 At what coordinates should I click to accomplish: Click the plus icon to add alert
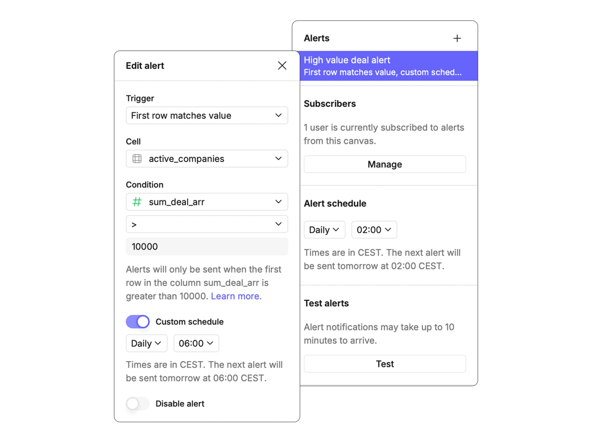tap(457, 38)
